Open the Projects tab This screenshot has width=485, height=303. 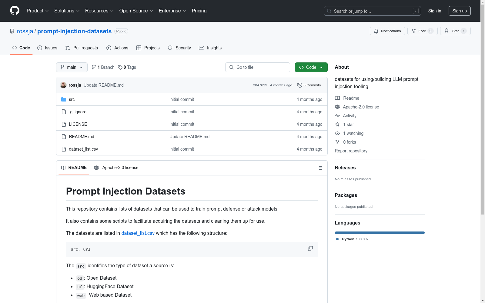coord(148,48)
